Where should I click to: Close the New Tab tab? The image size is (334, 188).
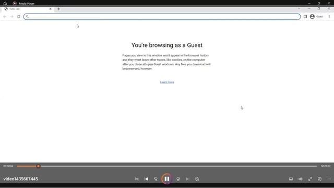[x=51, y=9]
